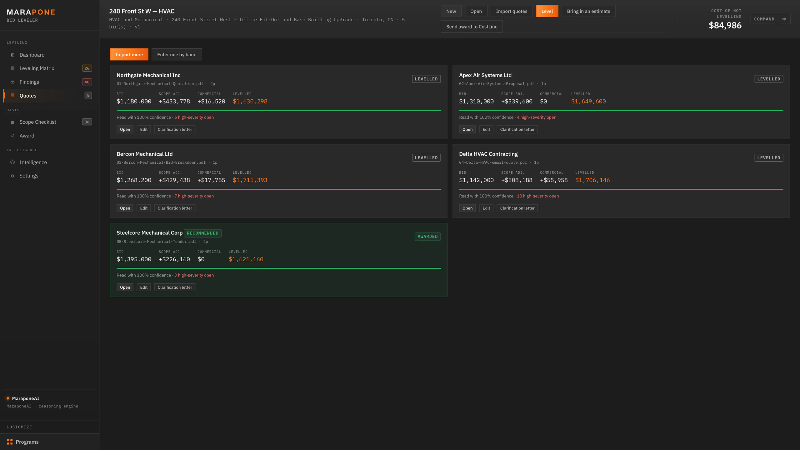Click Steelcore's green confidence bar

click(x=279, y=268)
